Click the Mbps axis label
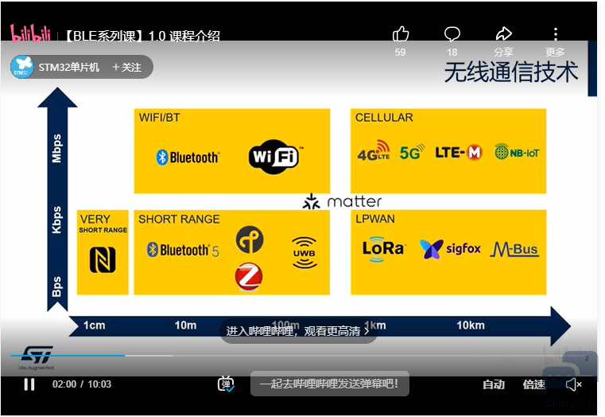The width and height of the screenshot is (605, 417). tap(56, 148)
